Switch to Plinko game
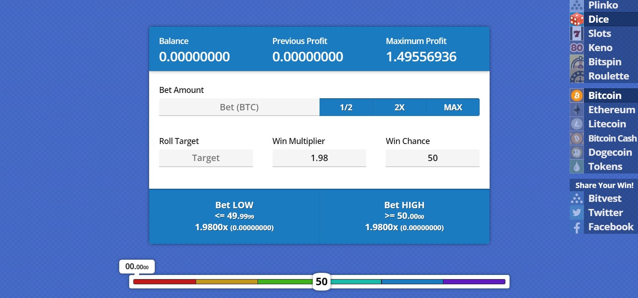 (x=603, y=5)
